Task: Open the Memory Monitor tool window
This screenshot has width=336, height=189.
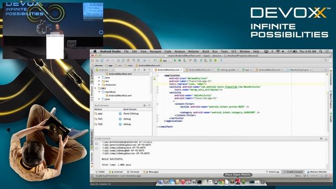Action: (317, 172)
